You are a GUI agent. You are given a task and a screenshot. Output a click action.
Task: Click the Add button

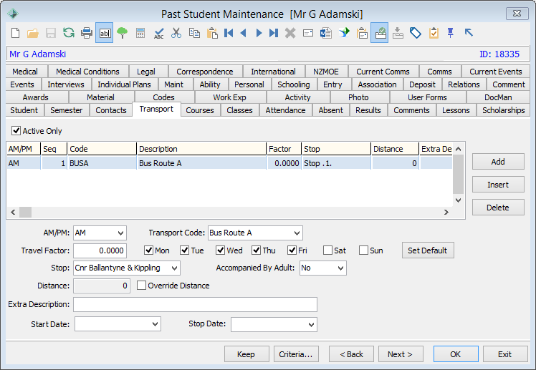pyautogui.click(x=498, y=162)
